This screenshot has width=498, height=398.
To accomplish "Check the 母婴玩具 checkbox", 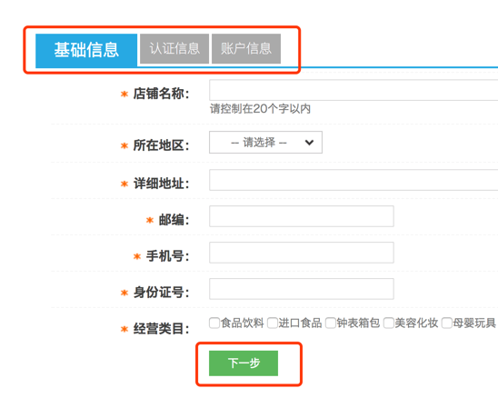I will (x=447, y=323).
